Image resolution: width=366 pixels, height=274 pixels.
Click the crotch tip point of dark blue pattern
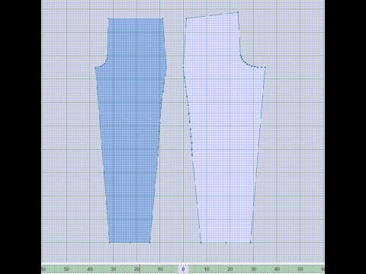(x=96, y=68)
